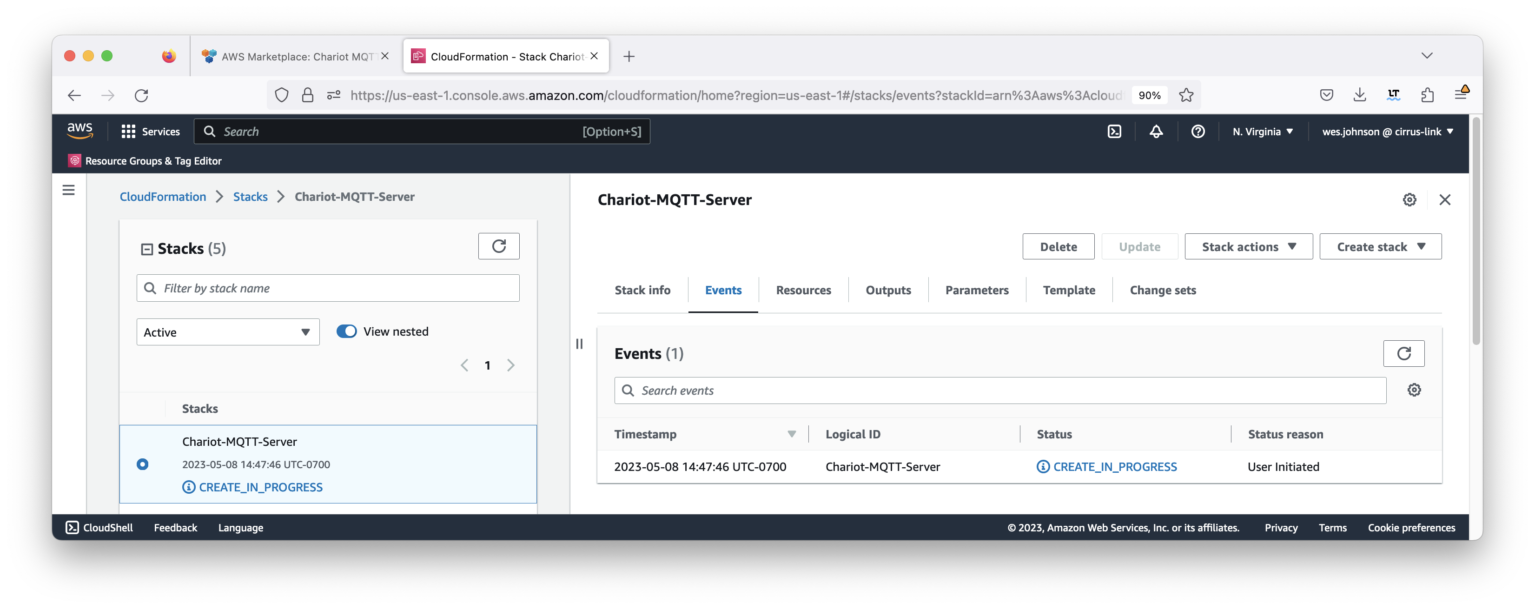Collapse the Stacks panel toggle

[x=146, y=249]
